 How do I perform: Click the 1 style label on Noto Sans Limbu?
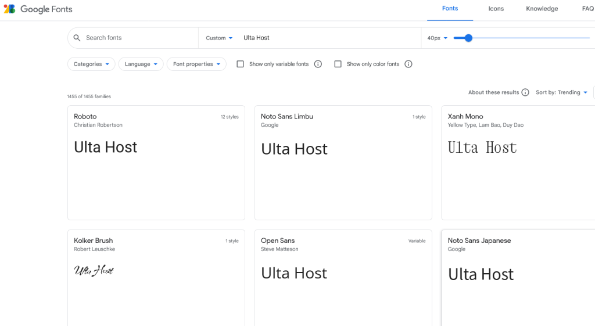419,117
